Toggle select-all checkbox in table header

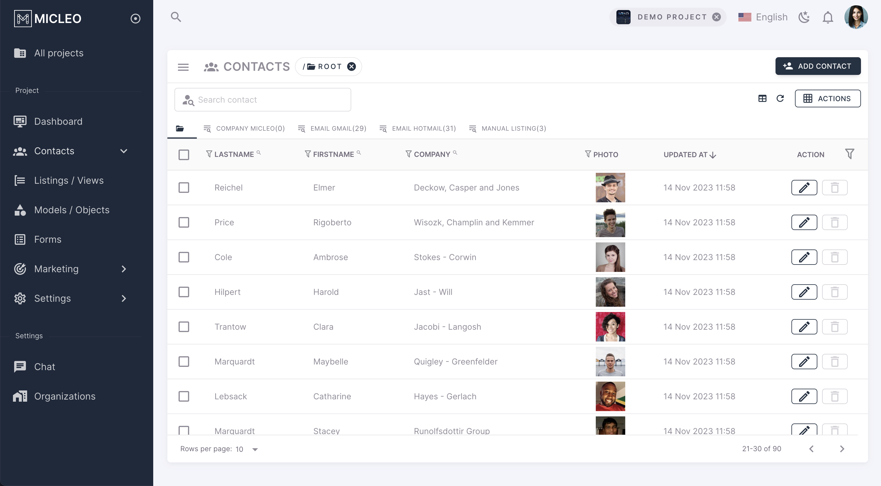point(184,155)
